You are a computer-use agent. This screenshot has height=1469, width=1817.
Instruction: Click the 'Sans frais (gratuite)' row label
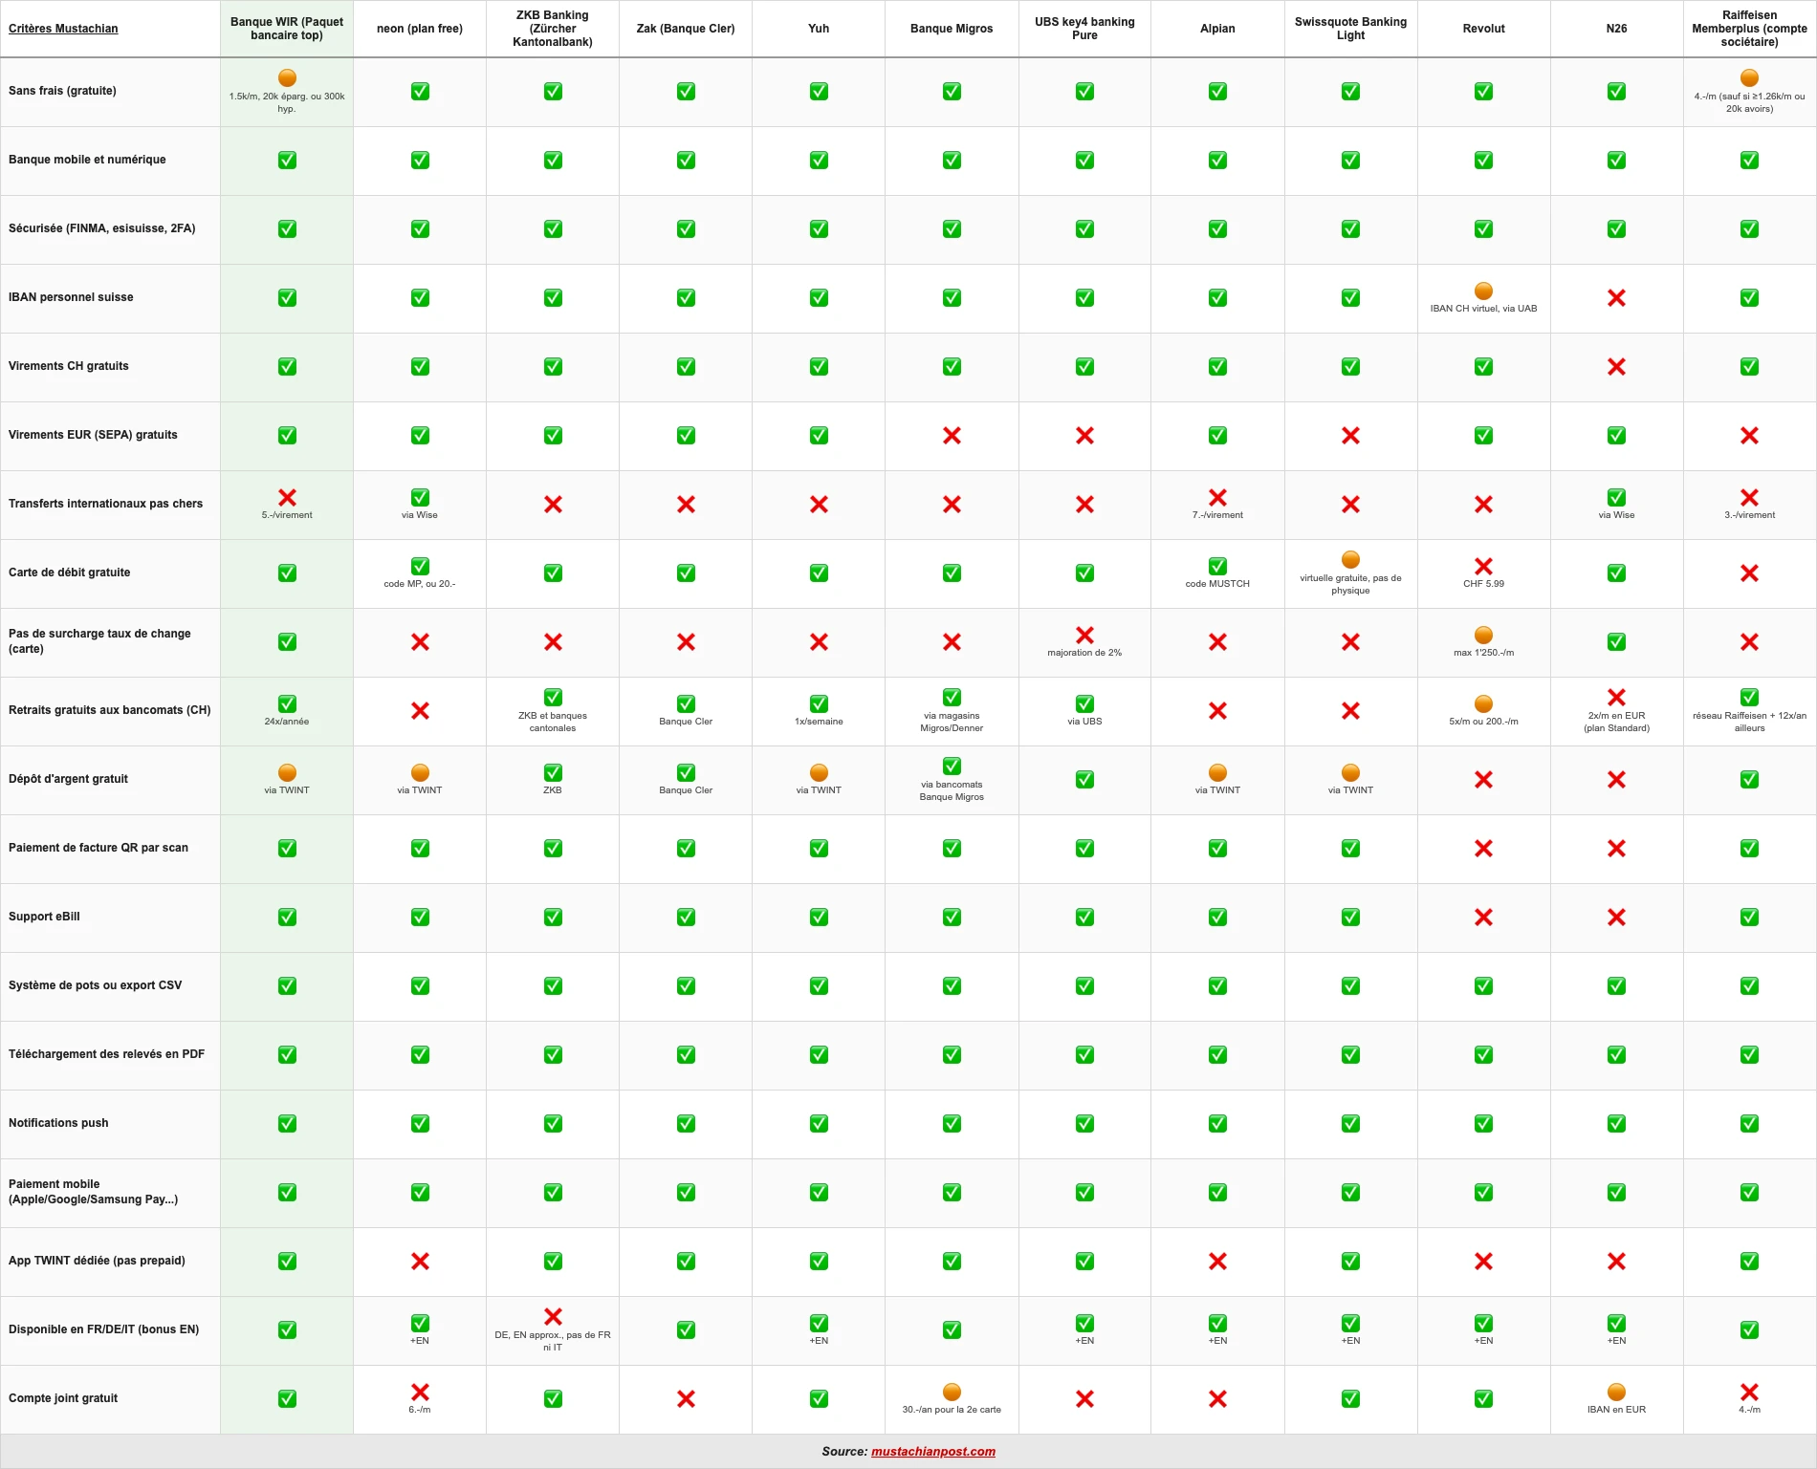(x=62, y=91)
